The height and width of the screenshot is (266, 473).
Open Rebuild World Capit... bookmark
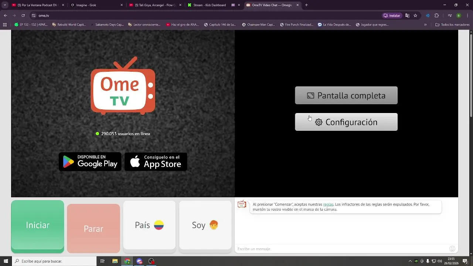pyautogui.click(x=69, y=25)
